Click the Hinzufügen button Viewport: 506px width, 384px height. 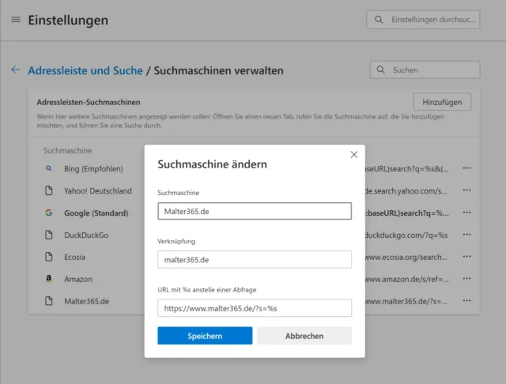pyautogui.click(x=442, y=102)
